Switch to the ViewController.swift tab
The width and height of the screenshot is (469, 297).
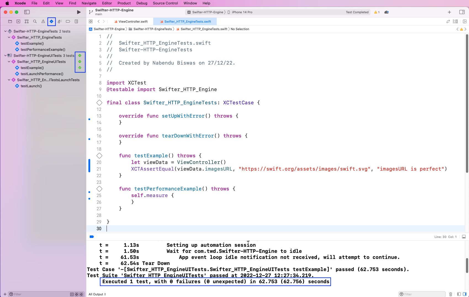tap(131, 21)
